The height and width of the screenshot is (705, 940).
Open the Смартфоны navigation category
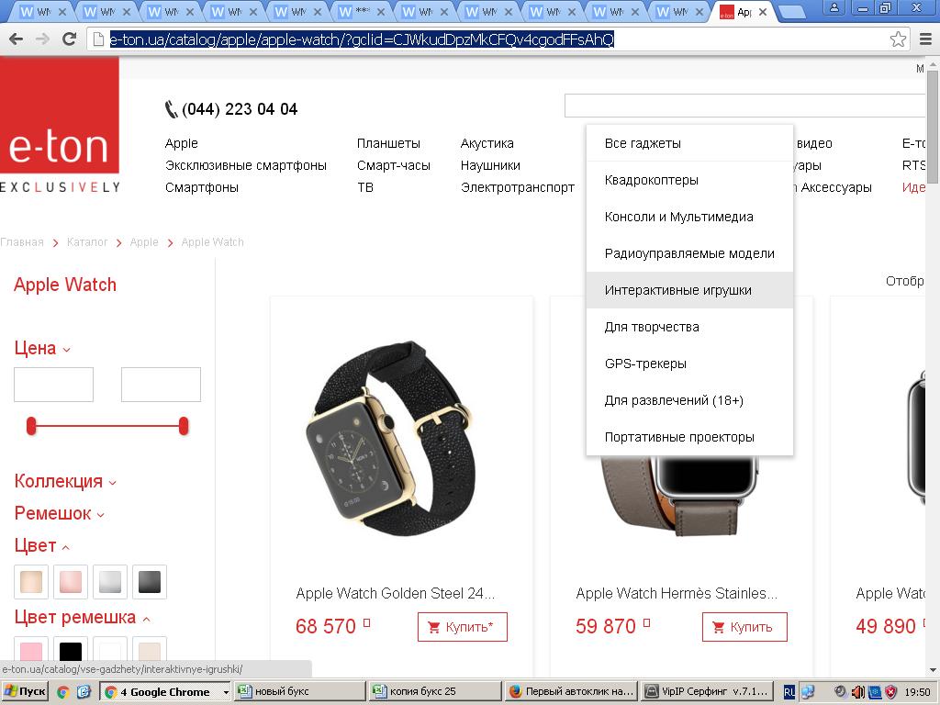point(202,187)
